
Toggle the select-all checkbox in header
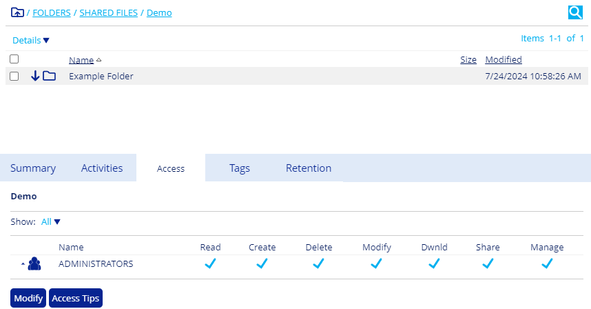pos(14,59)
